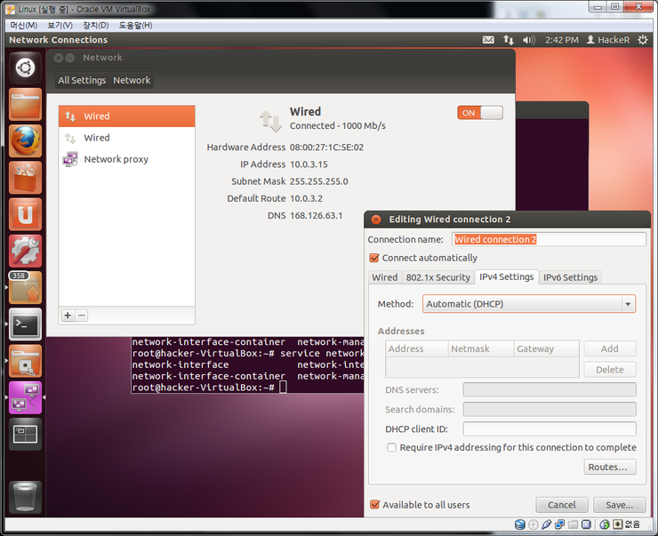This screenshot has width=658, height=536.
Task: Close the Editing Wired connection 2 dialog
Action: 376,220
